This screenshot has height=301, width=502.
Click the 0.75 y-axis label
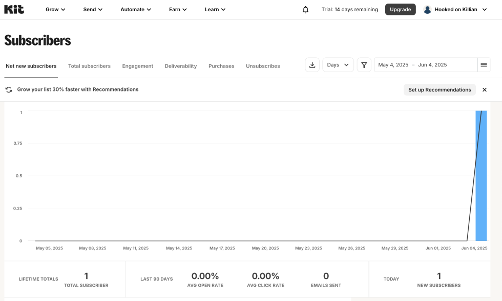(x=18, y=143)
